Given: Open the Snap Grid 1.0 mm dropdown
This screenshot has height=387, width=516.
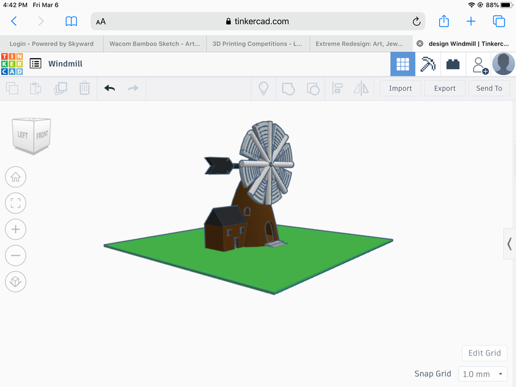Looking at the screenshot, I should click(482, 374).
